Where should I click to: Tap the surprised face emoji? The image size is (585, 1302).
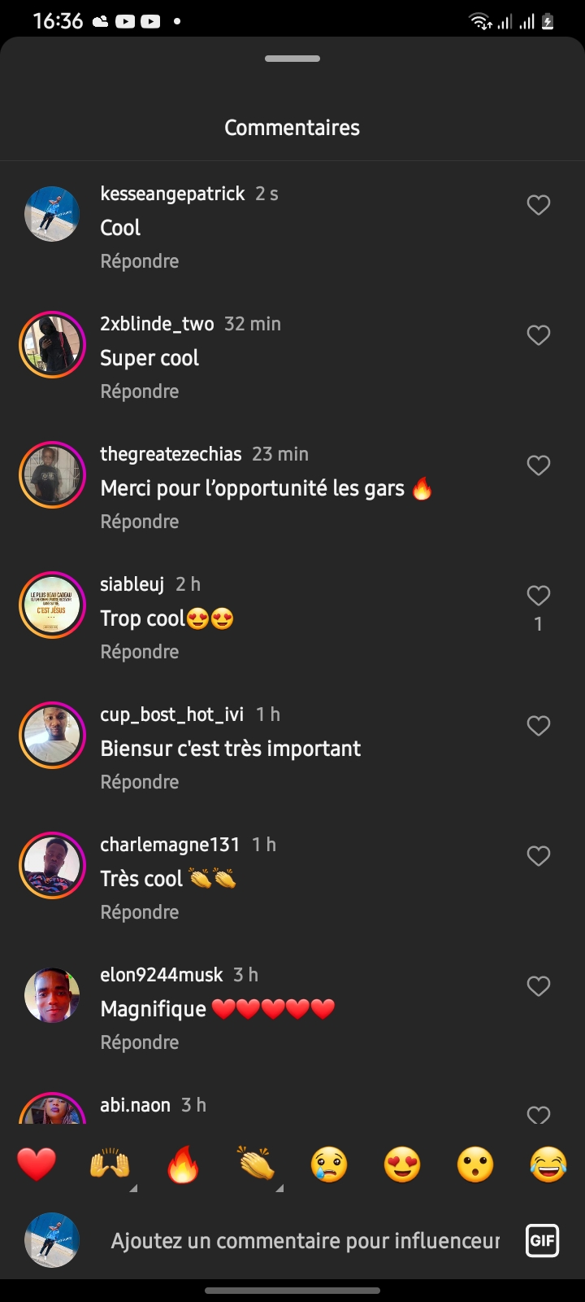click(475, 1164)
